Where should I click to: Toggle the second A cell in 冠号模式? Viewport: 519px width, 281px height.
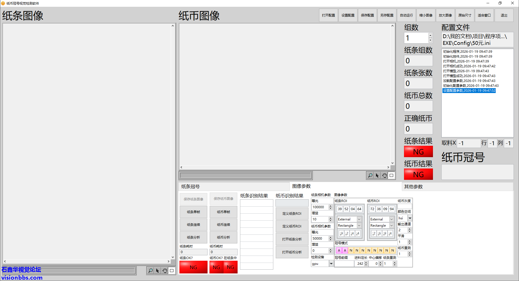pos(345,250)
